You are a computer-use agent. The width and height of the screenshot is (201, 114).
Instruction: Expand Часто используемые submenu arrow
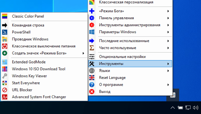click(x=168, y=48)
